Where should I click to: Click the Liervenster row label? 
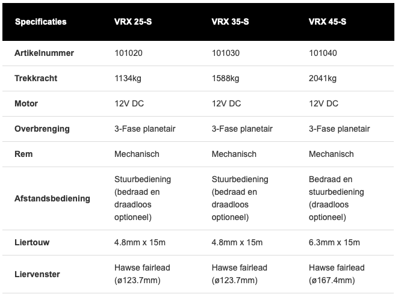coord(37,274)
